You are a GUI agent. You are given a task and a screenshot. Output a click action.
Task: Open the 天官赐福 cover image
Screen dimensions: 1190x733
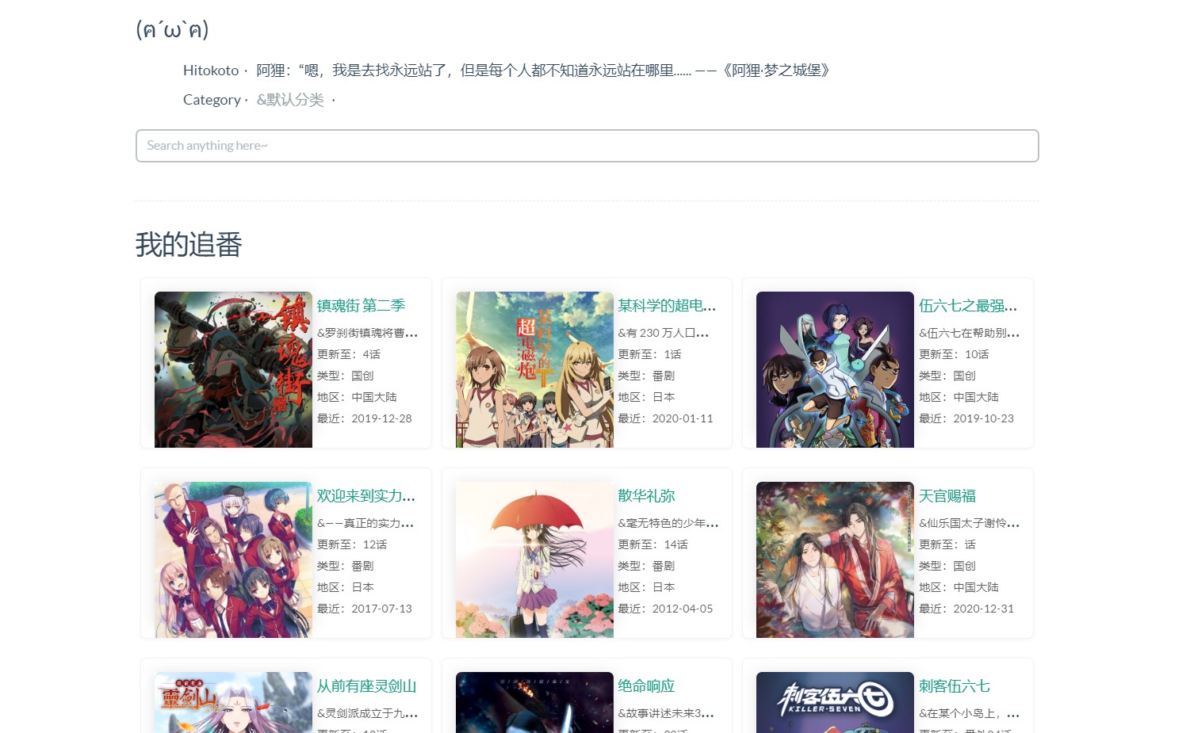[x=835, y=559]
